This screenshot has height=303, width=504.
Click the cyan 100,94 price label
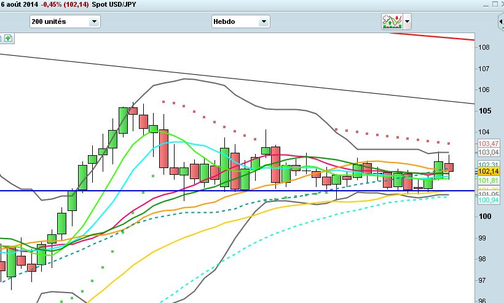point(489,200)
